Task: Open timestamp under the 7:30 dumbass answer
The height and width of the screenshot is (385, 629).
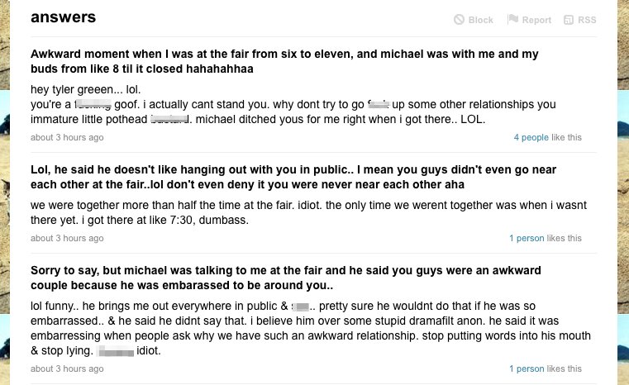Action: pyautogui.click(x=67, y=238)
